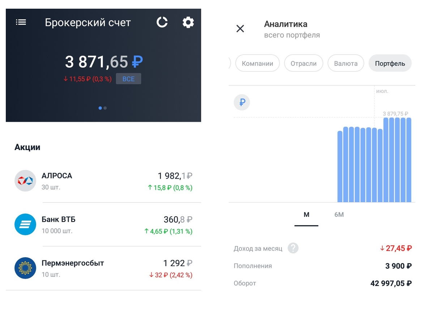This screenshot has width=424, height=311.
Task: Open the АЛРОСА stock row
Action: [x=103, y=181]
